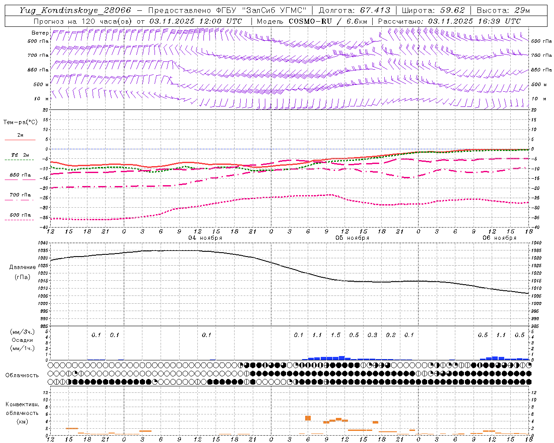
Task: Click the Осадки precipitation label
Action: click(x=23, y=340)
